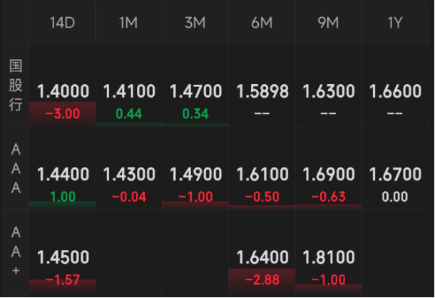Click the AAA row label

point(16,168)
